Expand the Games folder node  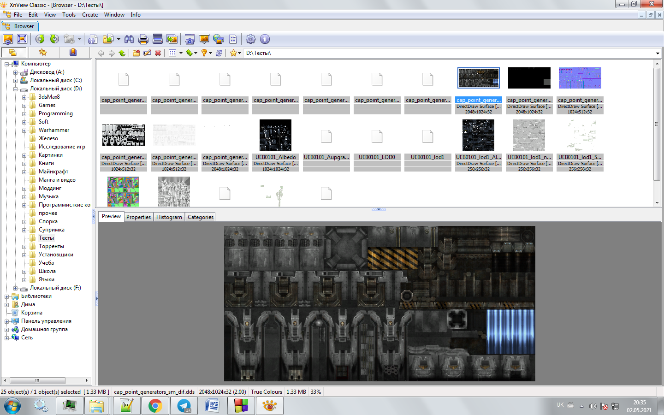pos(24,106)
